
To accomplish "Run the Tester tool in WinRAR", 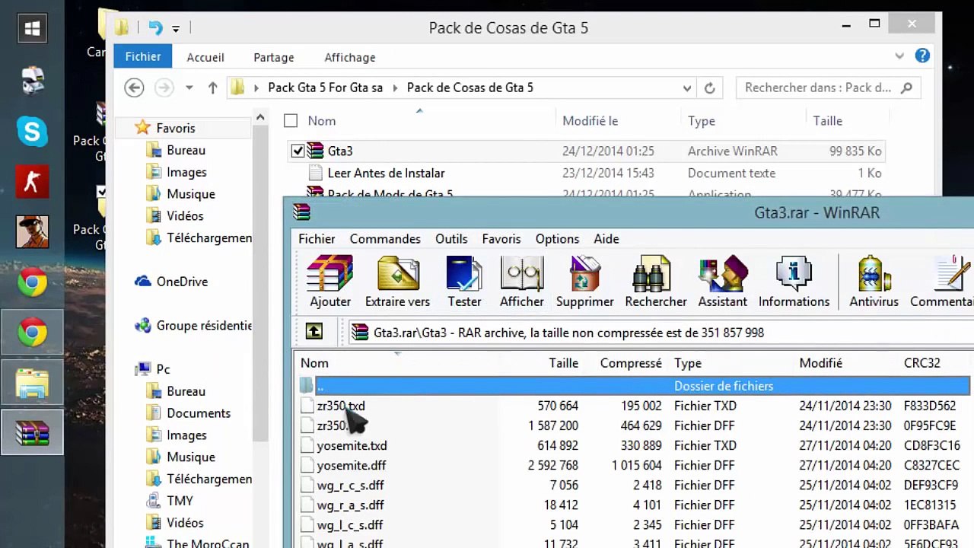I will [x=464, y=282].
